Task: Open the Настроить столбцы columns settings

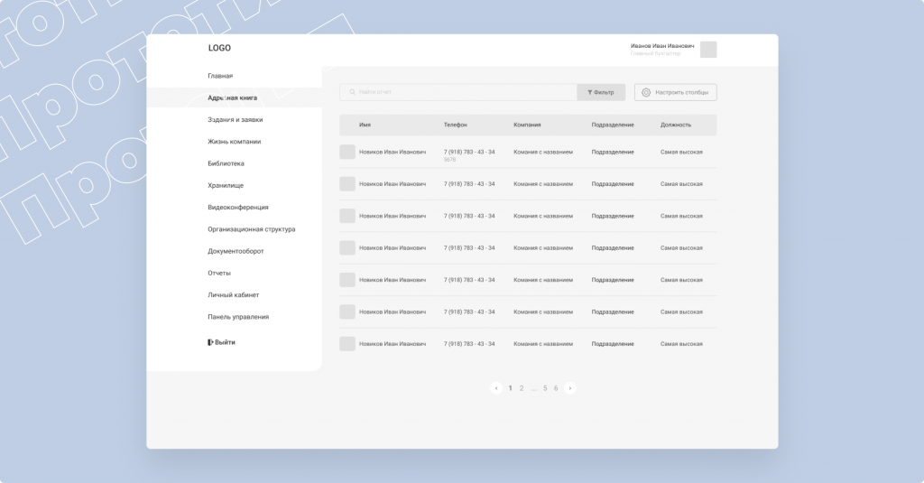Action: click(676, 92)
